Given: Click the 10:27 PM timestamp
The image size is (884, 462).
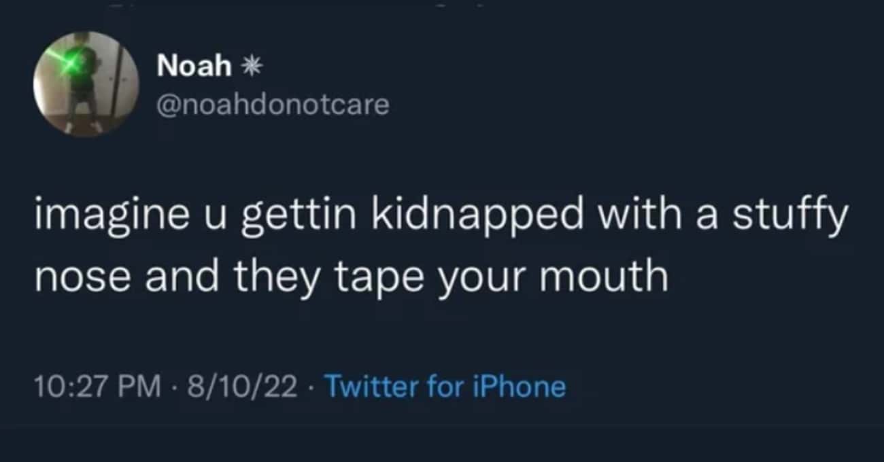Looking at the screenshot, I should coord(97,387).
